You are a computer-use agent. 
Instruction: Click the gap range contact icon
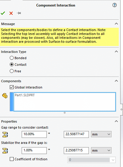coord(5,135)
